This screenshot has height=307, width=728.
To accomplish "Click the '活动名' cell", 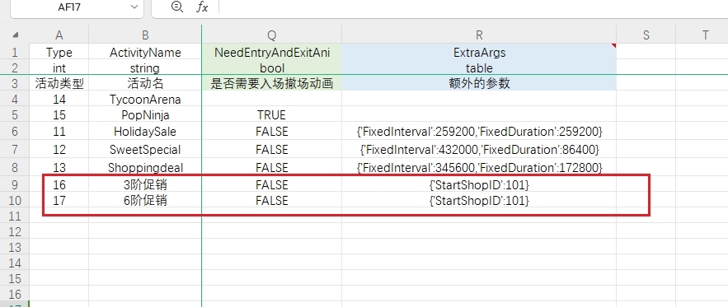I will [x=145, y=83].
